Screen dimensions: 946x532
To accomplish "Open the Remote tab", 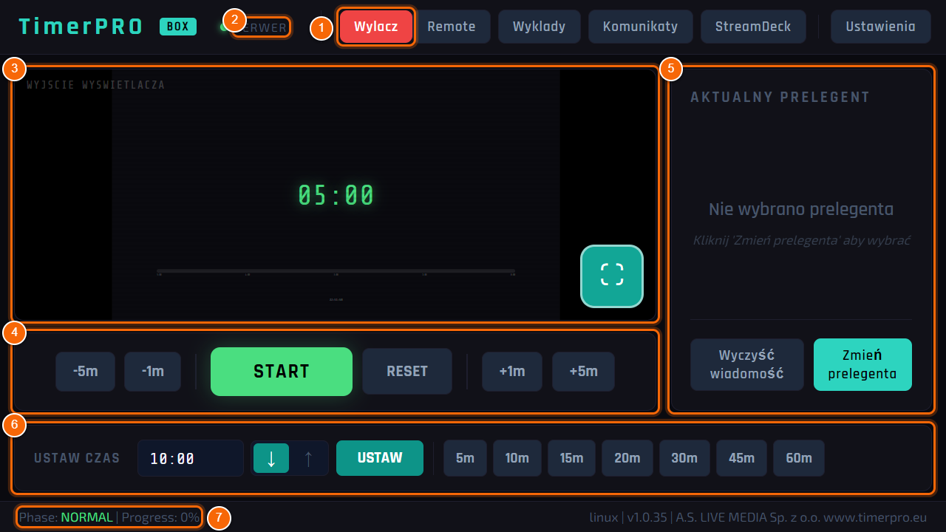I will 452,27.
